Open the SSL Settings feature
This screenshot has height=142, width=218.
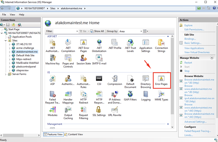[x=99, y=112]
